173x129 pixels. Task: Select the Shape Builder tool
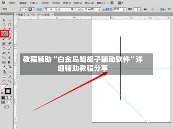pos(4,58)
